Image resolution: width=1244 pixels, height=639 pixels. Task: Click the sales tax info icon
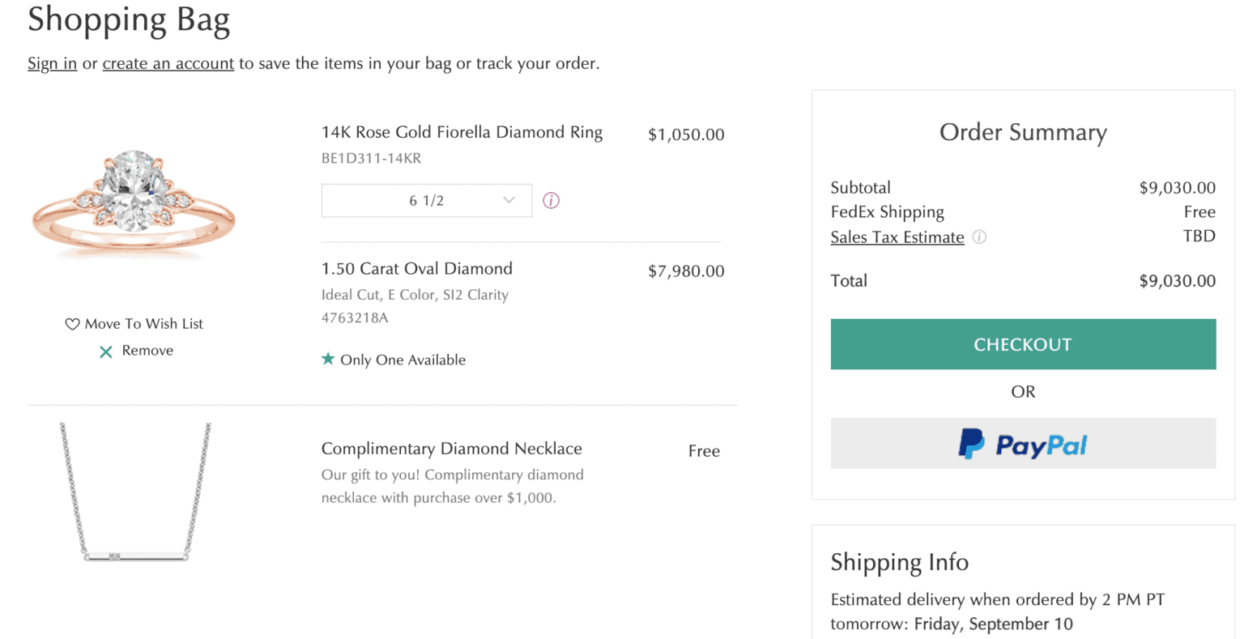979,237
